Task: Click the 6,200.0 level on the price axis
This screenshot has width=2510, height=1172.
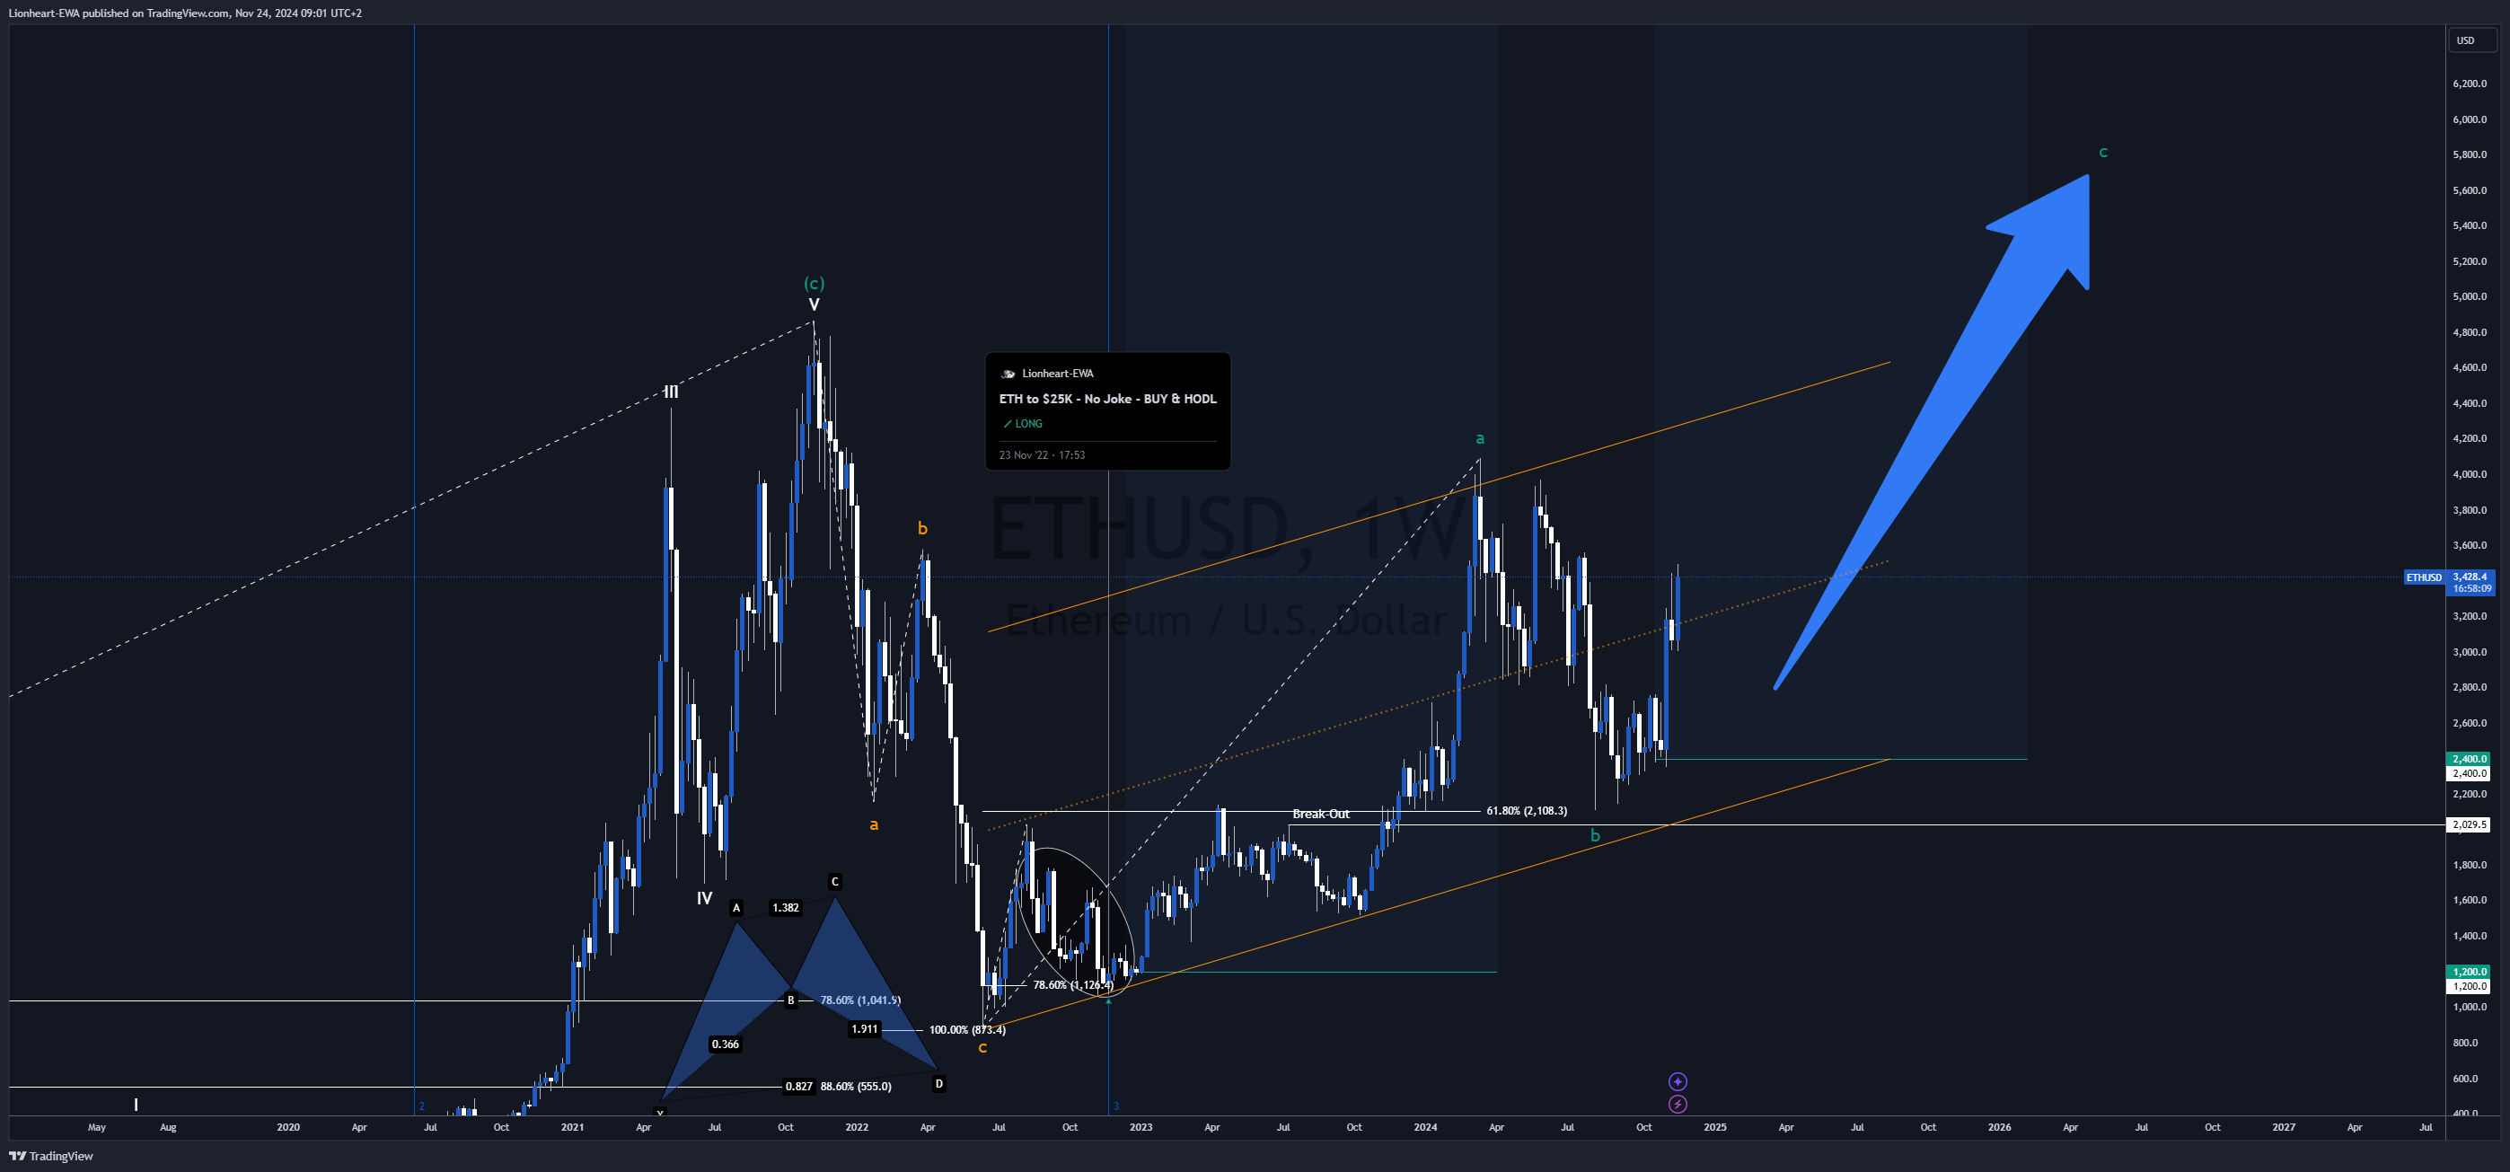Action: tap(2469, 84)
